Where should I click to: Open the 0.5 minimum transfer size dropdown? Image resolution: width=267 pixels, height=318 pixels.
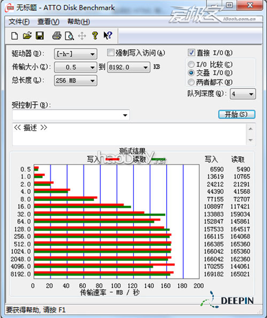[76, 67]
